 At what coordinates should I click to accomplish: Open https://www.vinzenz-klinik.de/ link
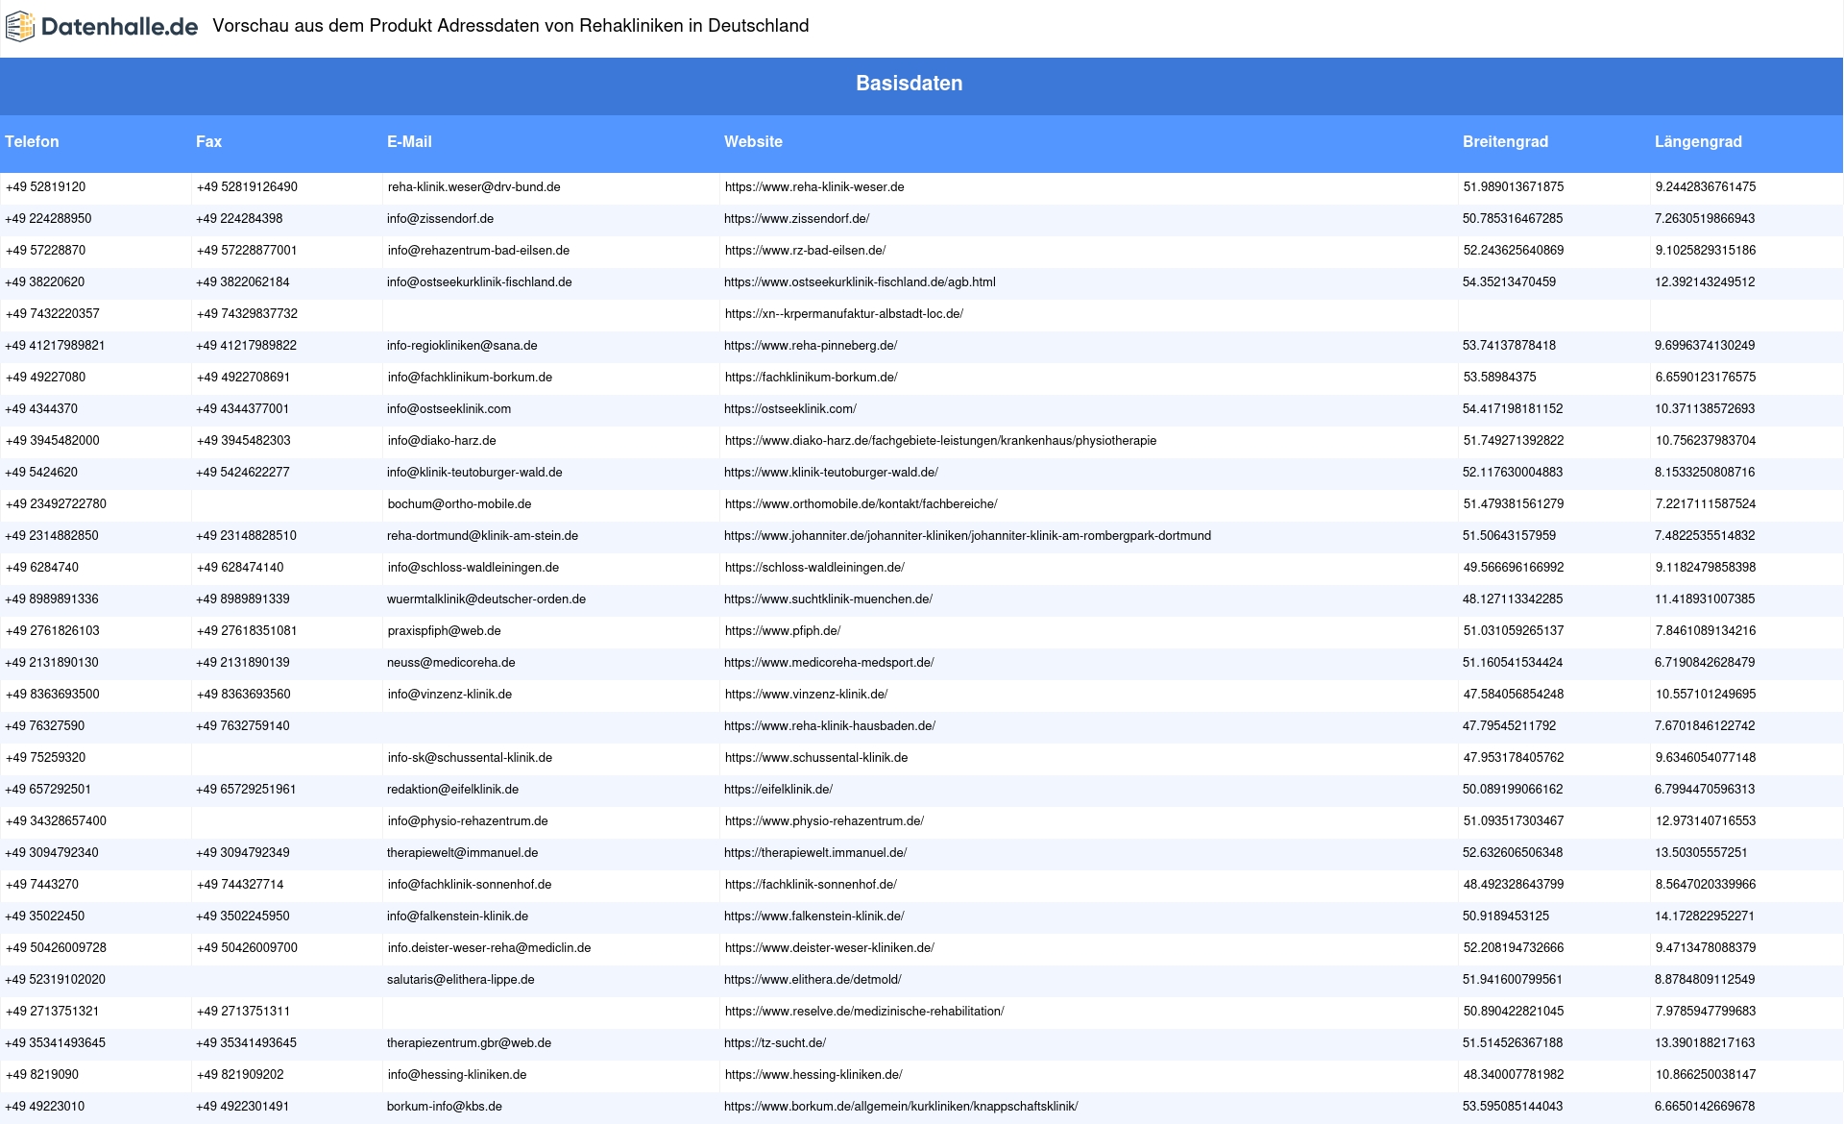pyautogui.click(x=807, y=695)
